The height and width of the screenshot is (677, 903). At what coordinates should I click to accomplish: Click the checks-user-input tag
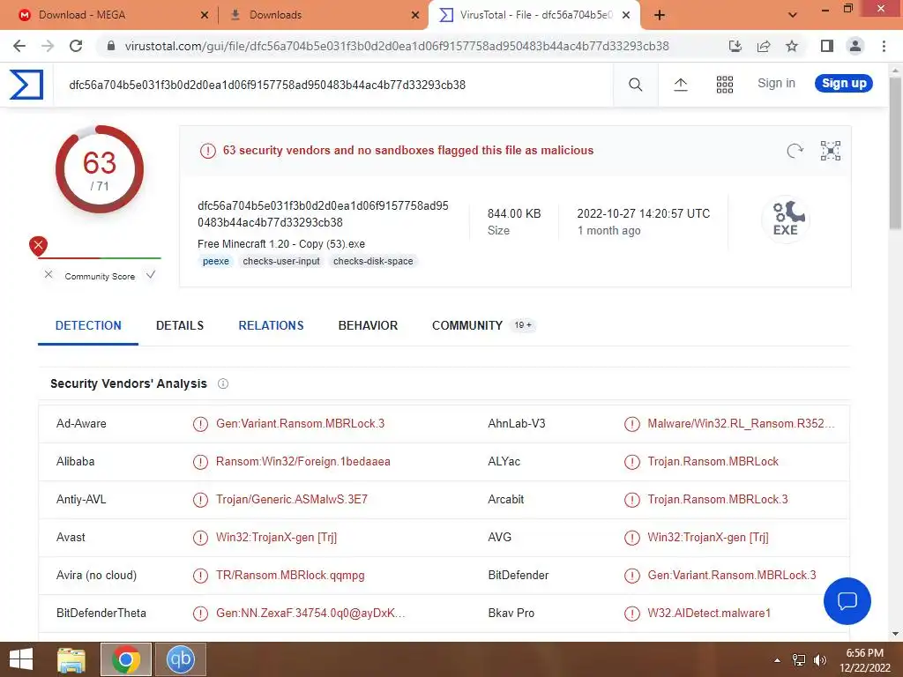281,261
